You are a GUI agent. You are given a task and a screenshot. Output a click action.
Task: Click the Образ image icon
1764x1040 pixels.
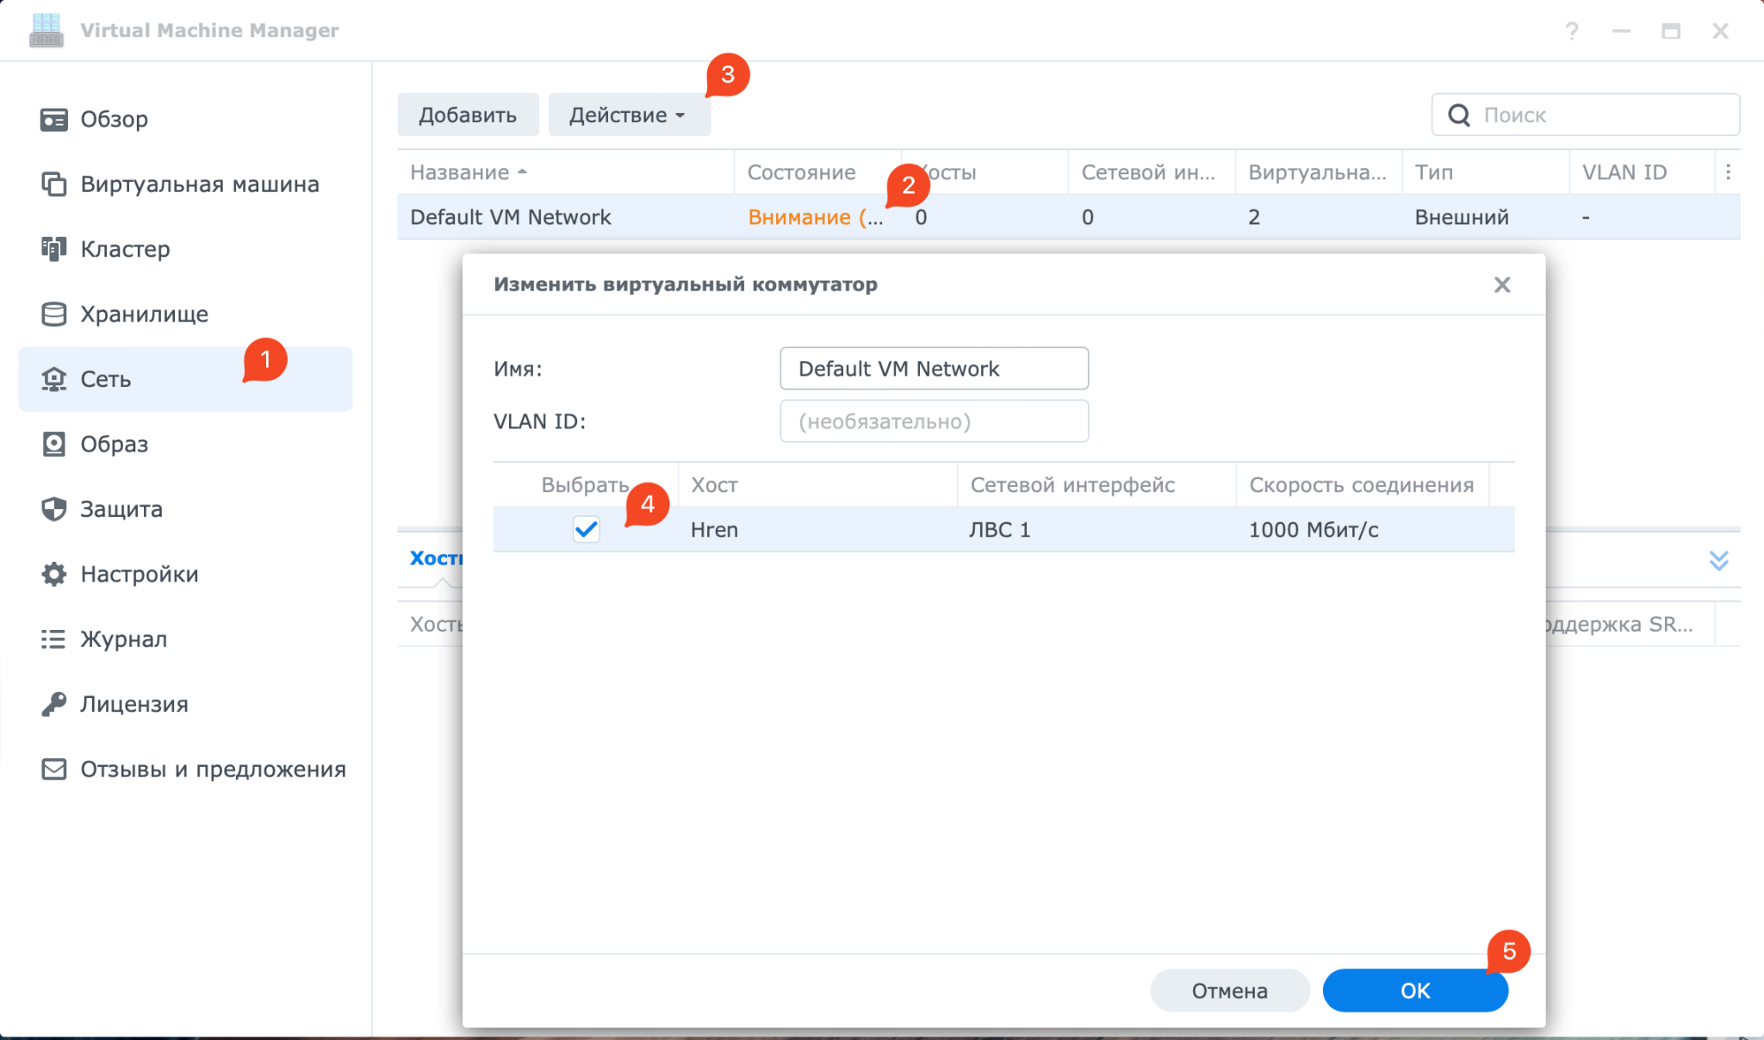tap(53, 444)
